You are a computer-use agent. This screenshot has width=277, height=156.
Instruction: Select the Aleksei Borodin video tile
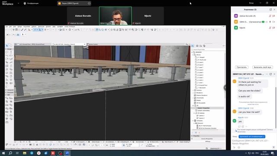(x=83, y=16)
